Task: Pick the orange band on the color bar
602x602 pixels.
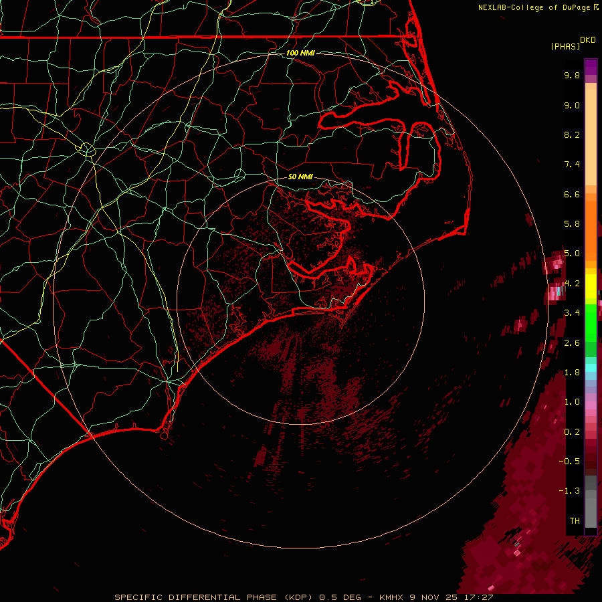Action: tap(591, 230)
